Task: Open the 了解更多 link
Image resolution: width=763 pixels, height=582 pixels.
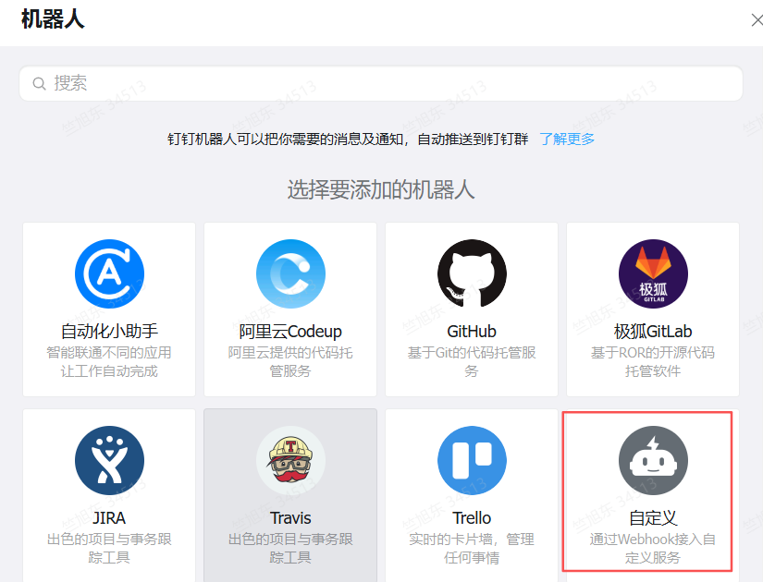Action: (x=567, y=139)
